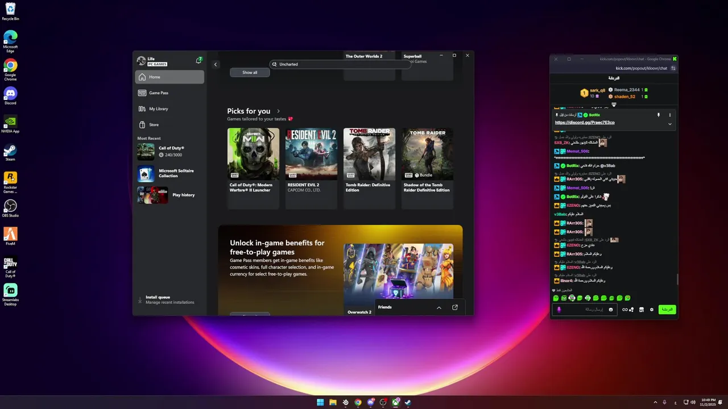The width and height of the screenshot is (728, 409).
Task: Pop out the Friends panel
Action: point(455,307)
